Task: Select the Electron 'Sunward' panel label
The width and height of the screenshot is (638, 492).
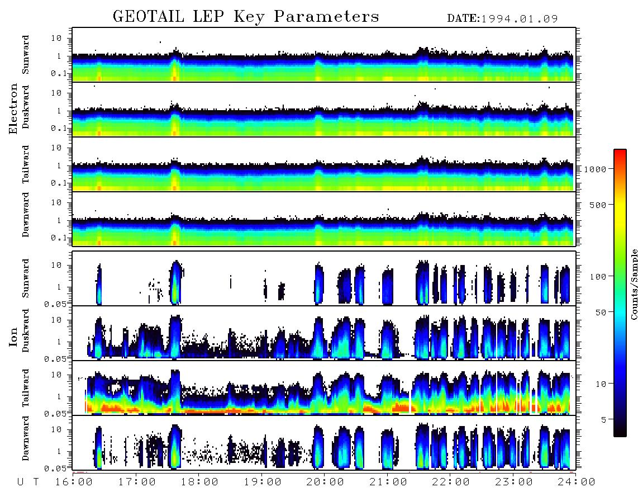Action: (x=26, y=55)
